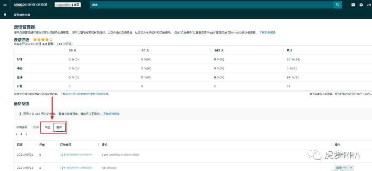Expand the 选择一个 action dropdown
Screen dimensions: 372x171
coord(344,168)
